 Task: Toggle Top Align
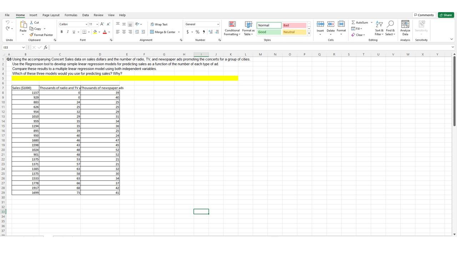click(118, 24)
